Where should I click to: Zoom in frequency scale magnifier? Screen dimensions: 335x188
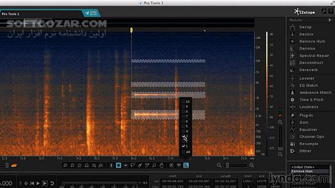[280, 122]
